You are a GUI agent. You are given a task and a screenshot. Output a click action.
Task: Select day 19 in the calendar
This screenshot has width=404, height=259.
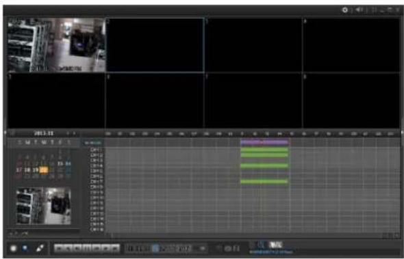point(36,170)
